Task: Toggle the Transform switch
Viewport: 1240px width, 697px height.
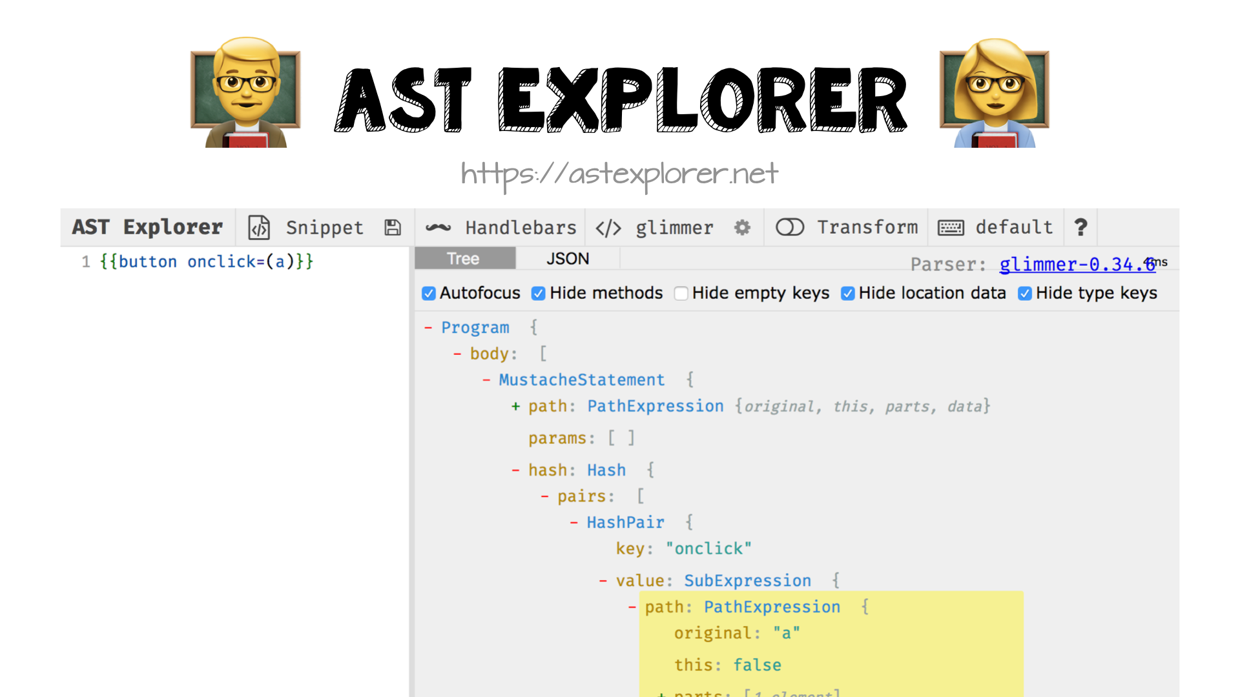Action: 789,227
